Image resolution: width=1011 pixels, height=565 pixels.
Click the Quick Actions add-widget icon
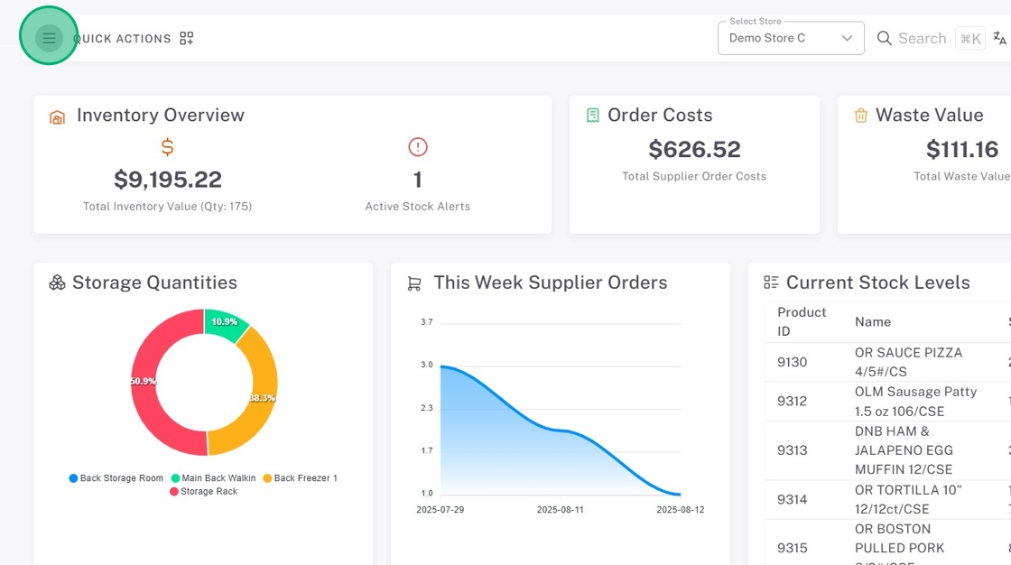[187, 38]
